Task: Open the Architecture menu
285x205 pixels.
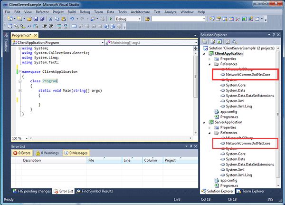Action: tap(140, 12)
